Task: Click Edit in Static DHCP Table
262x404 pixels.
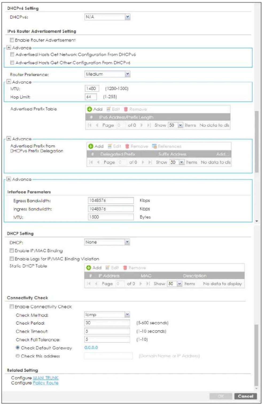Action: 112,268
